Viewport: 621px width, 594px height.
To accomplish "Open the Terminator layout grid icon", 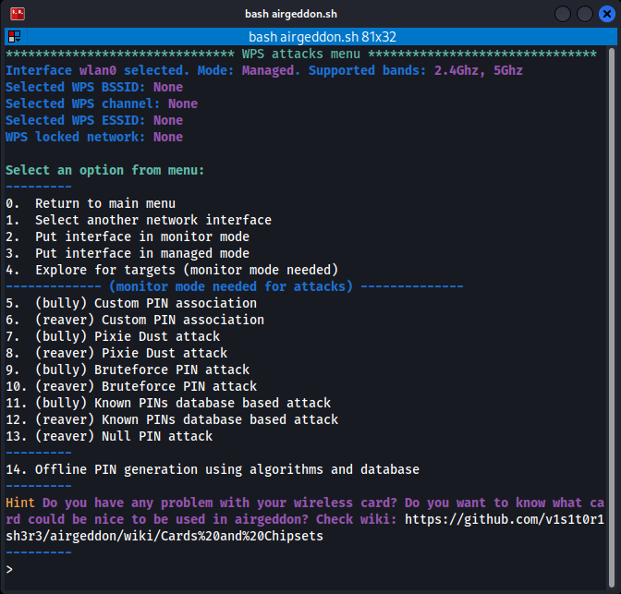I will tap(15, 37).
